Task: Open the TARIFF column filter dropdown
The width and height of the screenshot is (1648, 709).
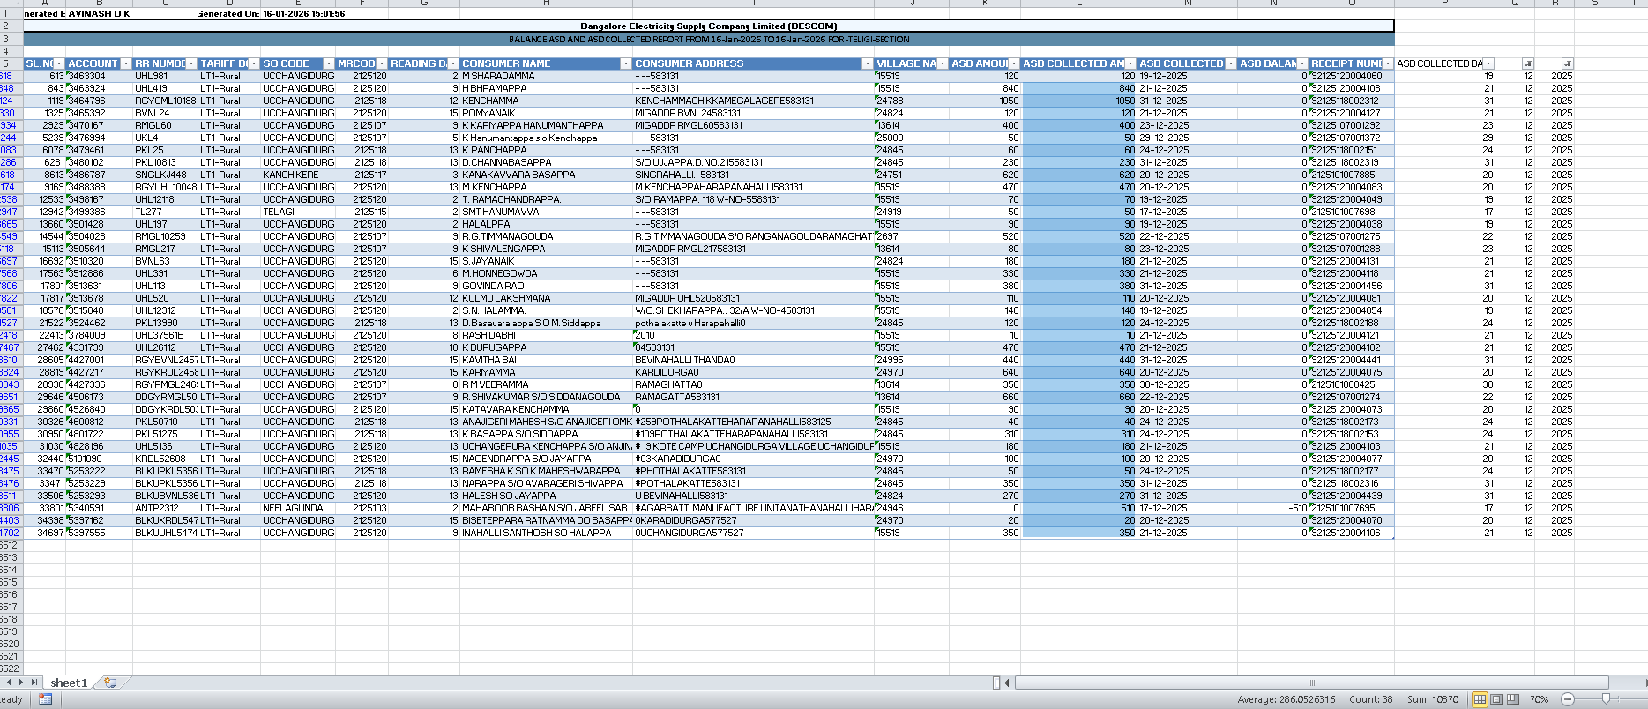Action: point(254,63)
